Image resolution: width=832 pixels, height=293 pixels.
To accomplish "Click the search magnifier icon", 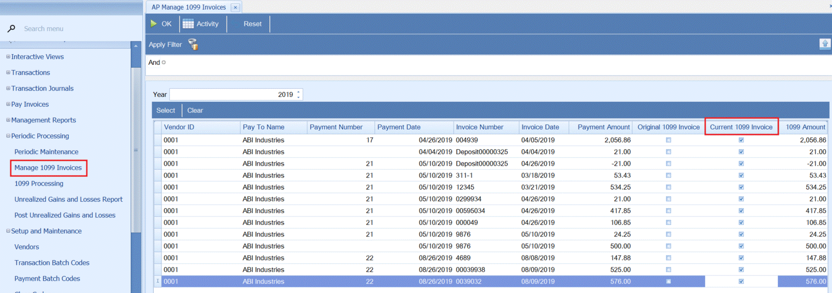I will click(11, 29).
